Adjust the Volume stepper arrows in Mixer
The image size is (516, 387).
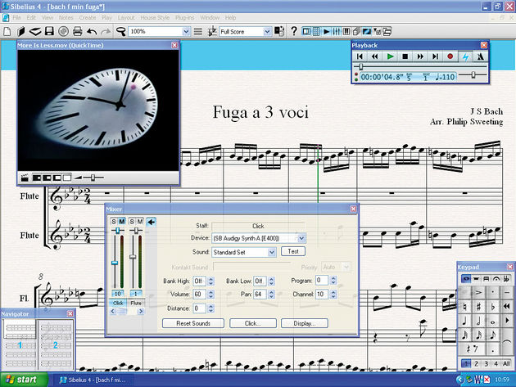(x=211, y=295)
